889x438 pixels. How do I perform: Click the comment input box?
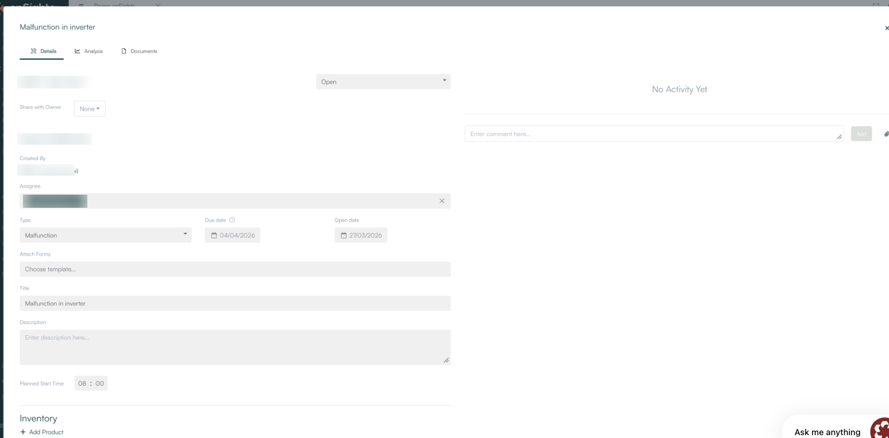click(655, 134)
